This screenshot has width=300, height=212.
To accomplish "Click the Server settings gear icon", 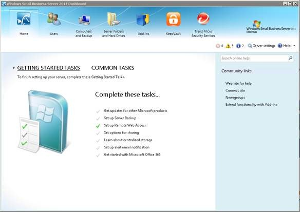I will (x=250, y=46).
